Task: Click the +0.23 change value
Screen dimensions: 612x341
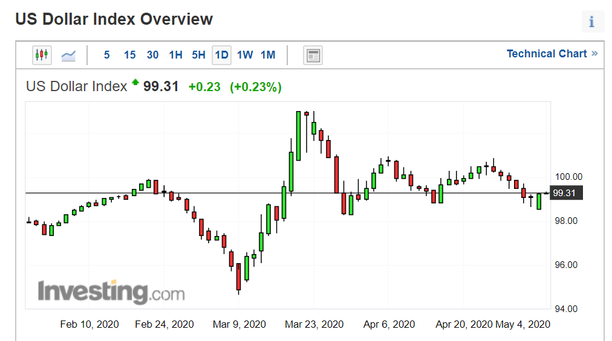Action: [x=204, y=87]
